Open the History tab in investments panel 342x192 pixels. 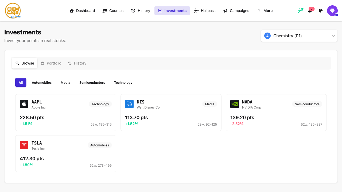point(77,63)
